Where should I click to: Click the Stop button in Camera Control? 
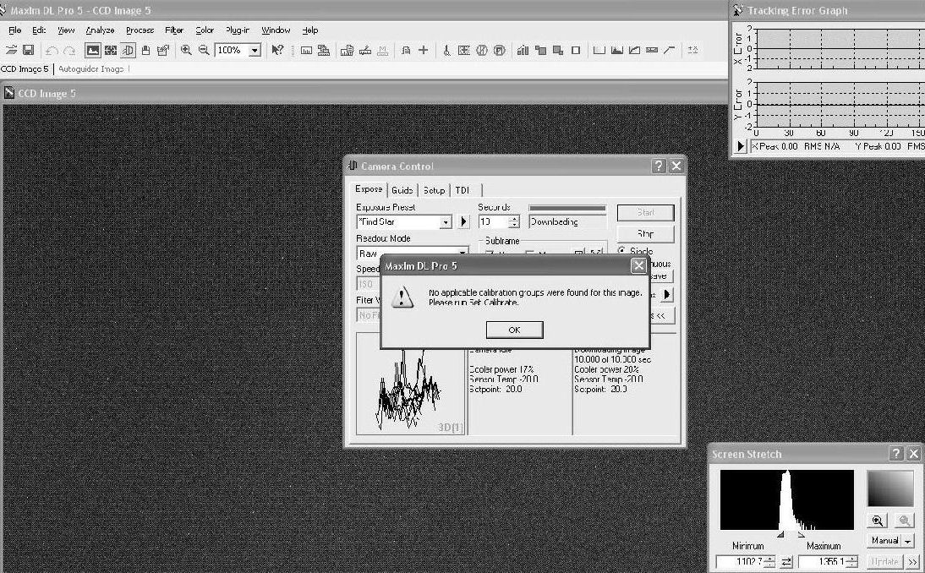coord(645,233)
